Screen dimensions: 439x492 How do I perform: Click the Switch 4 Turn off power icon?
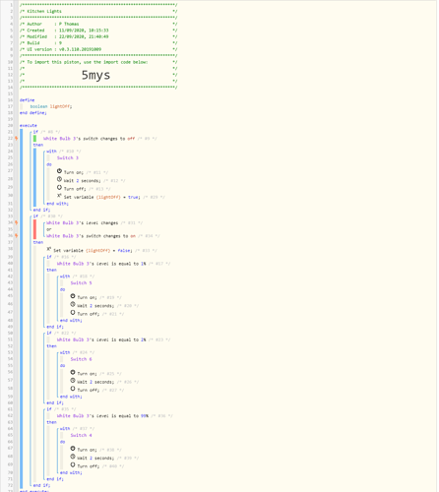pos(73,464)
